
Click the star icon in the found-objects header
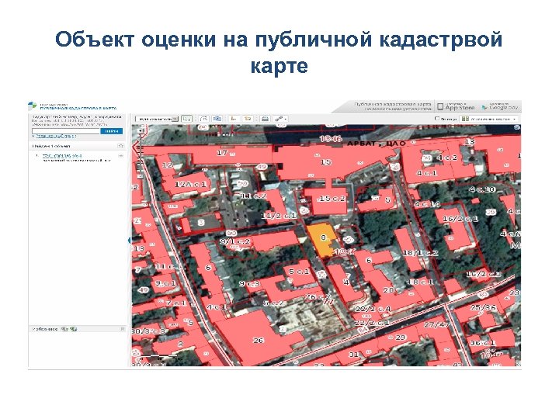(121, 146)
